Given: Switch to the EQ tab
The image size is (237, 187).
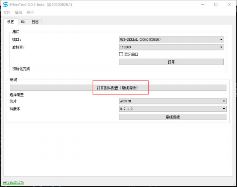Looking at the screenshot, I should tap(23, 22).
